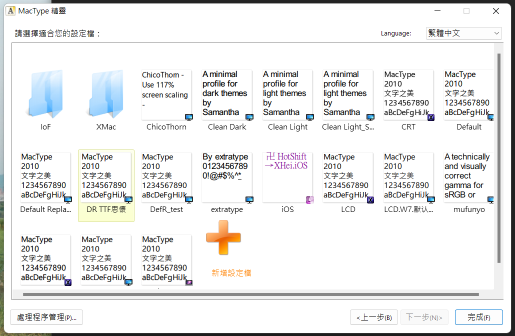The image size is (515, 336).
Task: Click the X badge on the Default profile
Action: click(x=491, y=116)
